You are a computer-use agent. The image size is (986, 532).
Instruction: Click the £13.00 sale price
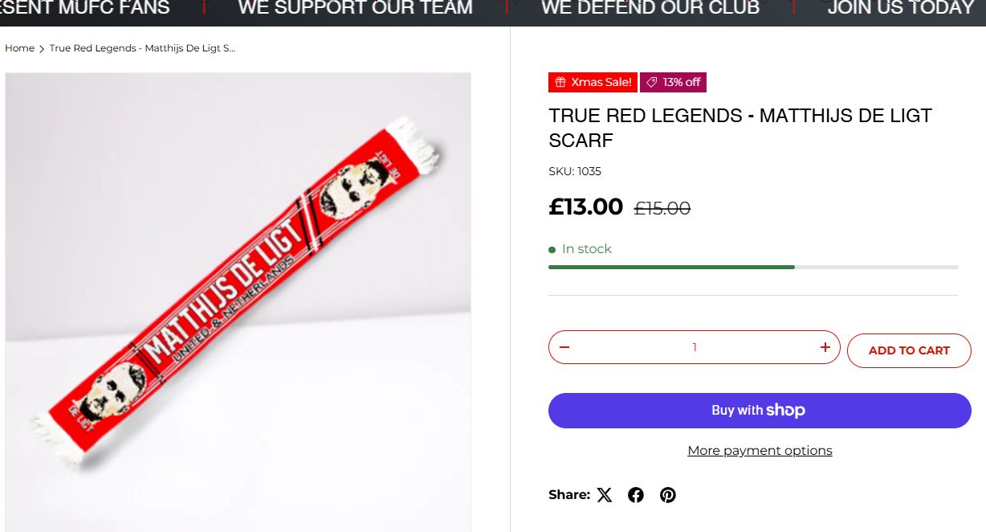(586, 207)
